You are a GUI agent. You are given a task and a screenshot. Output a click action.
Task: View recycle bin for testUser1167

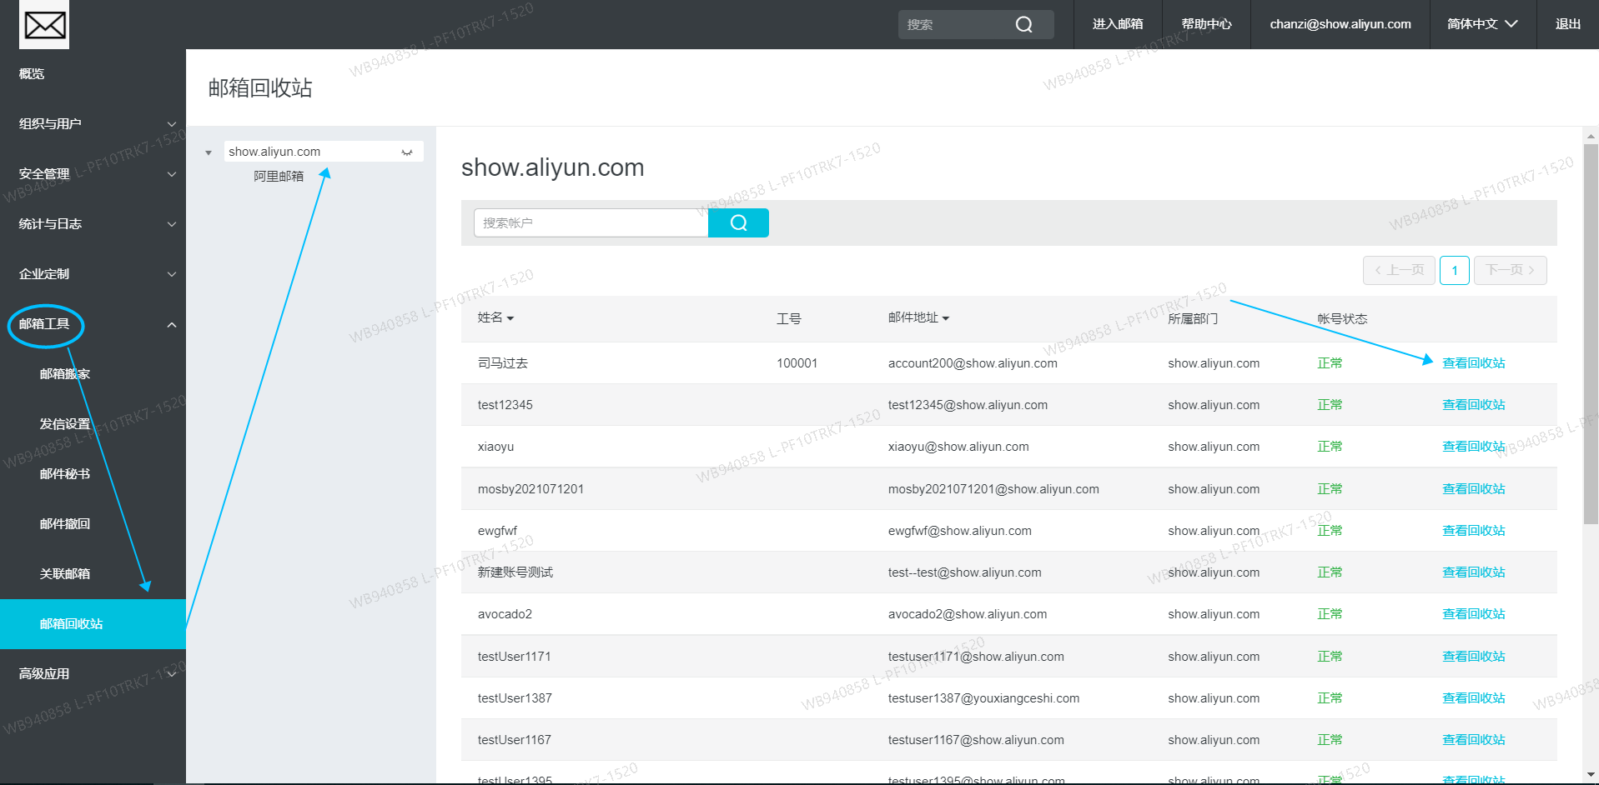1473,740
